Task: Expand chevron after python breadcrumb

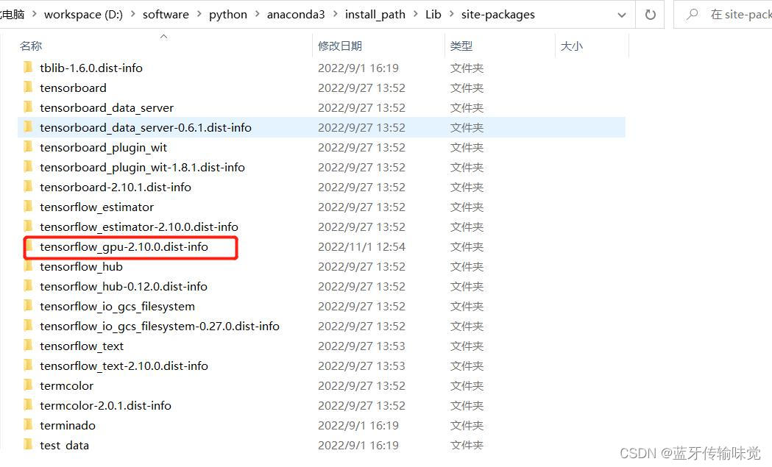Action: click(257, 14)
